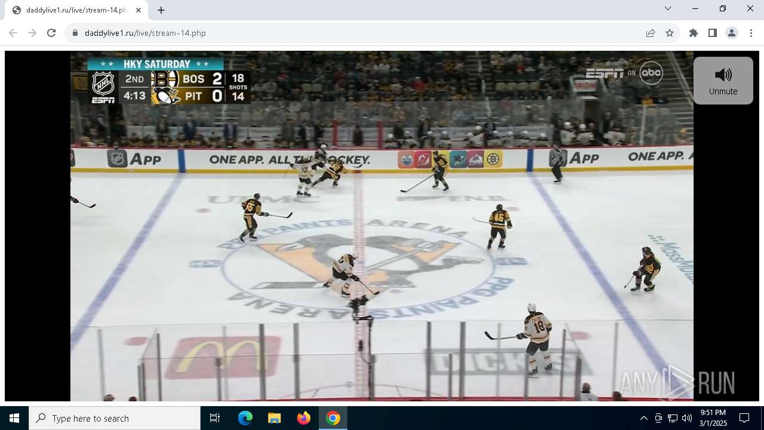Unmute the video stream
764x430 pixels.
click(x=723, y=81)
